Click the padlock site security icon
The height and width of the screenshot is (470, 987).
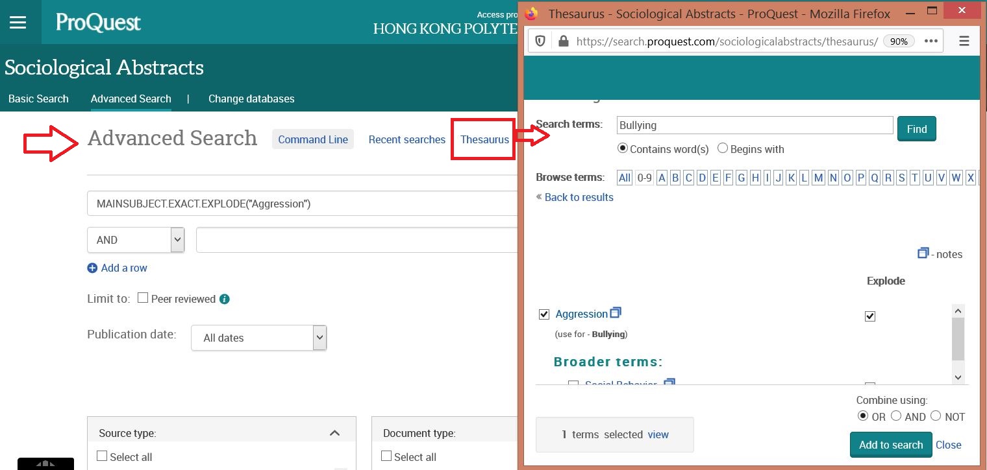pyautogui.click(x=563, y=41)
